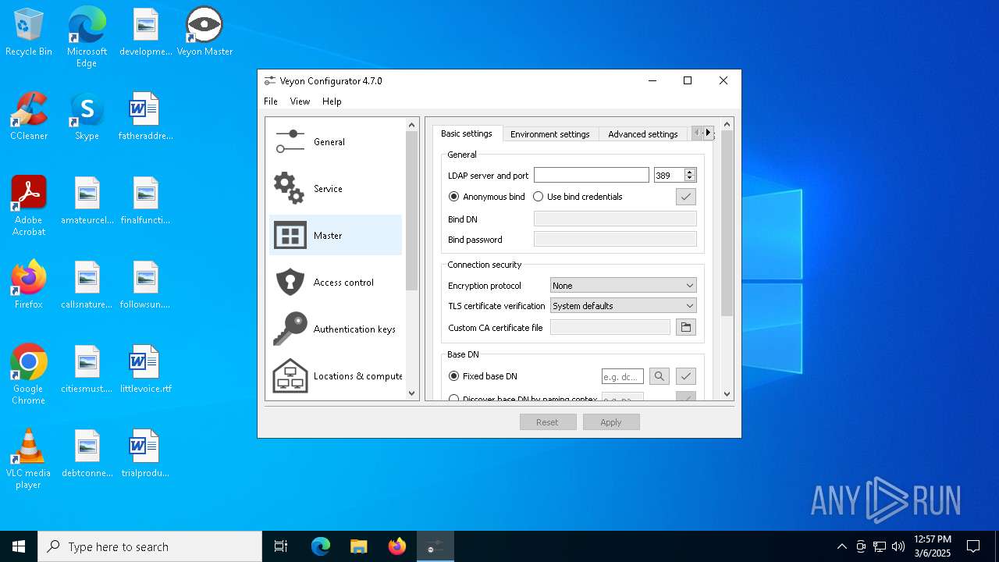This screenshot has width=999, height=562.
Task: Select CCleaner desktop shortcut
Action: pyautogui.click(x=29, y=116)
